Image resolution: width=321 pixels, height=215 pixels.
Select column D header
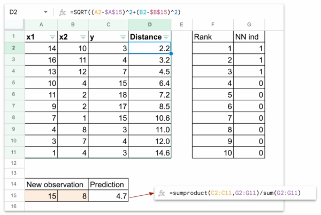(x=150, y=25)
